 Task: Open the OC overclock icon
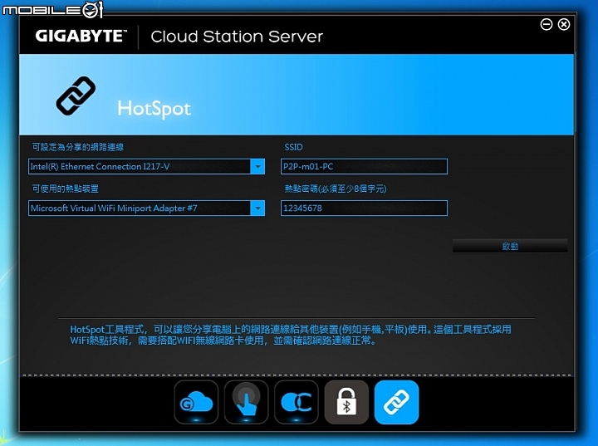click(297, 402)
